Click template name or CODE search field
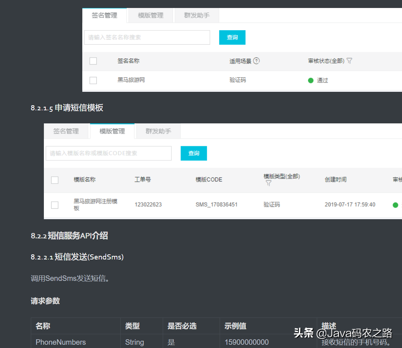The image size is (402, 348). click(109, 153)
